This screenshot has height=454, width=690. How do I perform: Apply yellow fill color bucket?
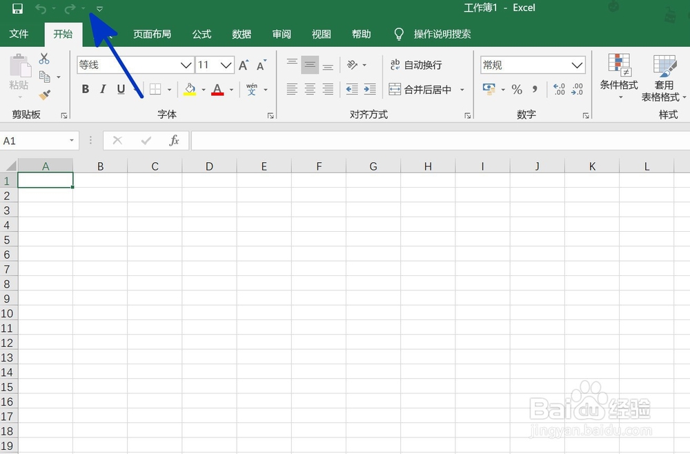tap(190, 89)
